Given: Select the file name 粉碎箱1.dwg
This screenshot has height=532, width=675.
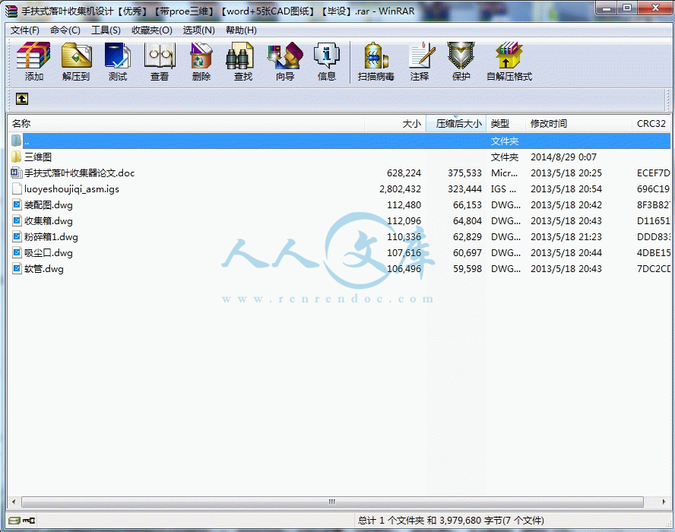Looking at the screenshot, I should pos(51,236).
